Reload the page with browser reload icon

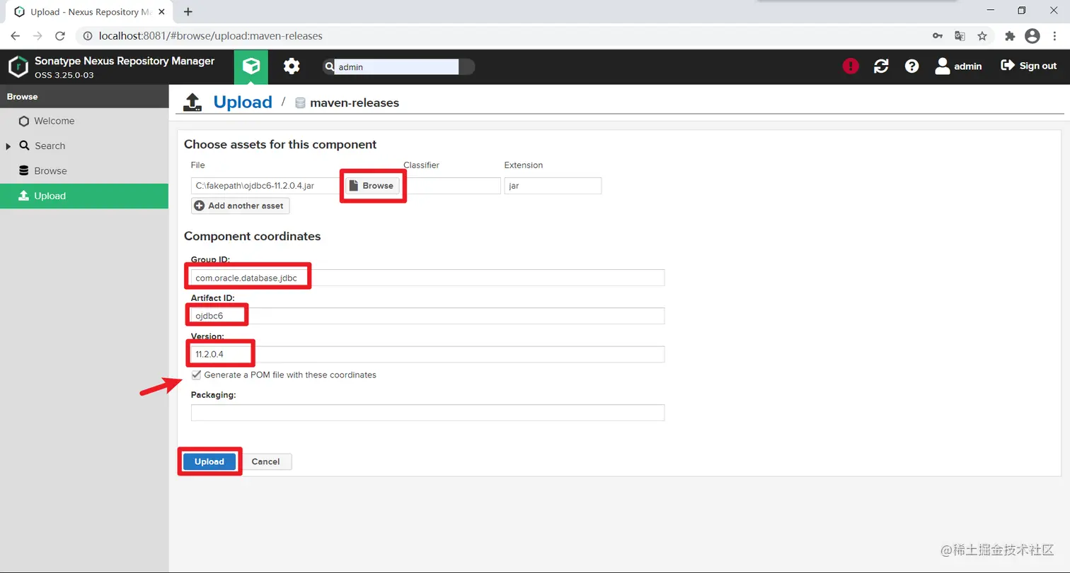[60, 35]
